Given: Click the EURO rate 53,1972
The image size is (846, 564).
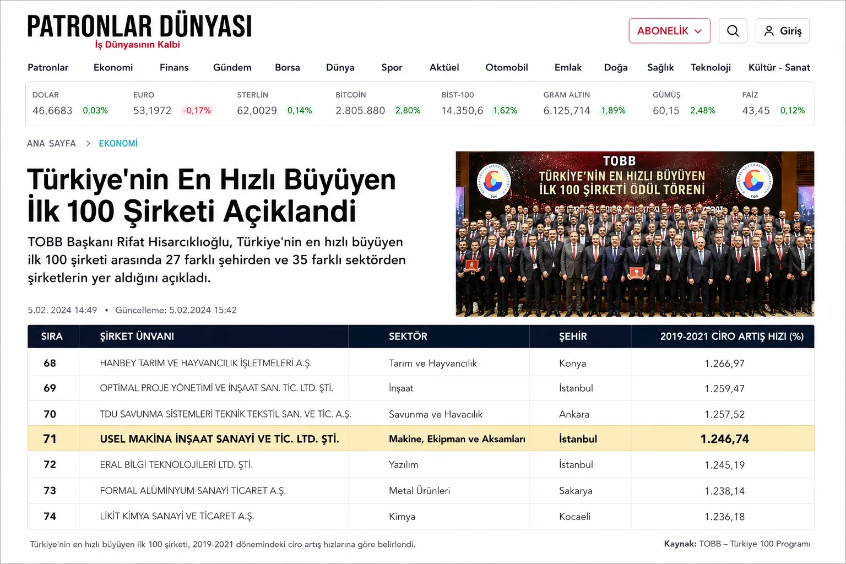Looking at the screenshot, I should pyautogui.click(x=152, y=111).
